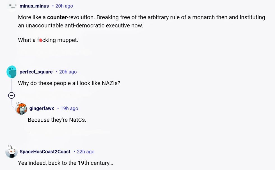275x170 pixels.
Task: Click the bold "counter" word
Action: 57,17
